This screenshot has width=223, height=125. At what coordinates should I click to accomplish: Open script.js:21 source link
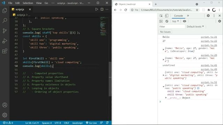[x=209, y=37]
